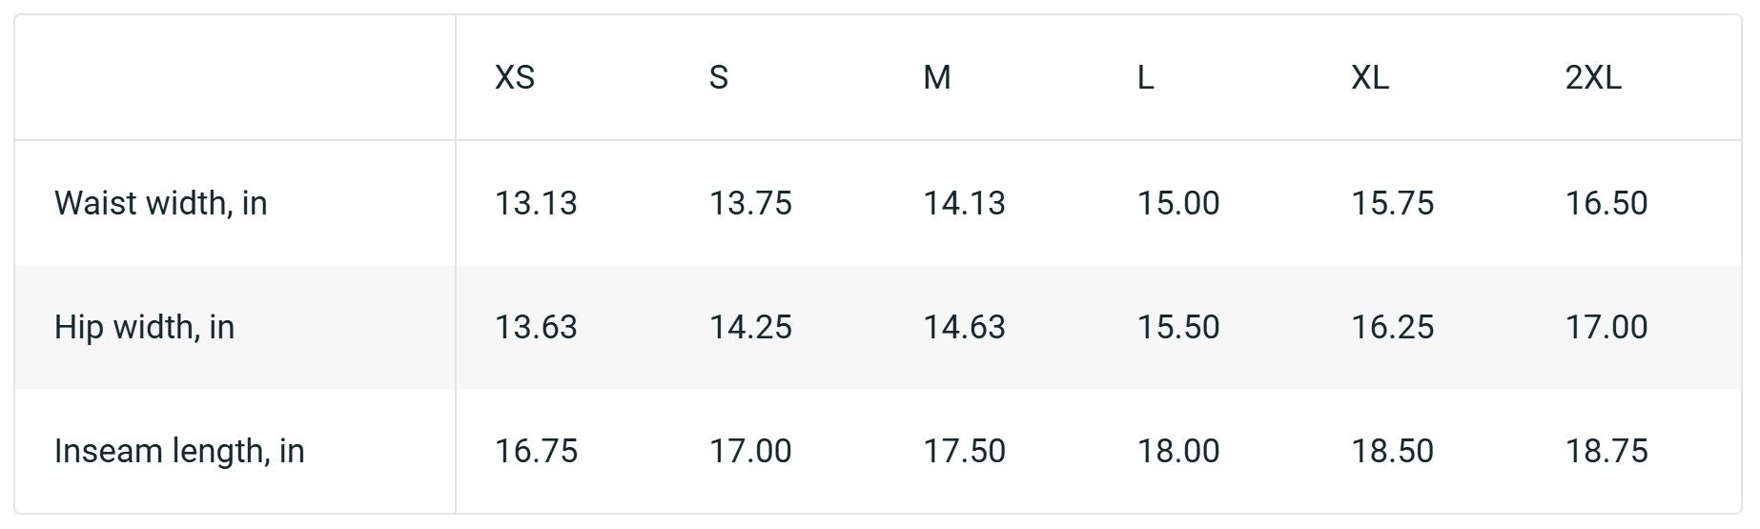Click the XS size column header
Viewport: 1760px width, 529px height.
[x=515, y=77]
